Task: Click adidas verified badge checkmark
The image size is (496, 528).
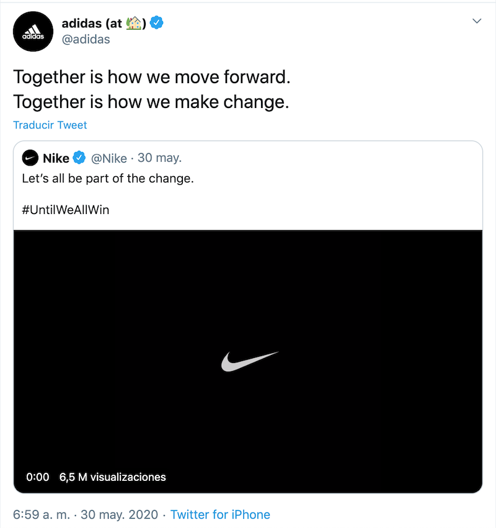Action: pos(157,24)
